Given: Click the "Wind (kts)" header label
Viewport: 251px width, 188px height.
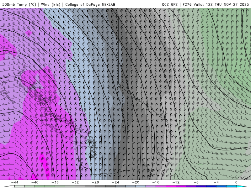Looking at the screenshot, I should (51, 4).
